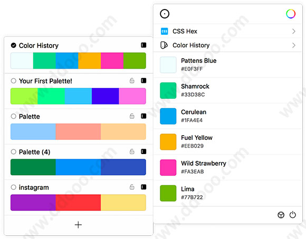Click the Fuel Yellow color swatch
The width and height of the screenshot is (306, 239).
[168, 142]
